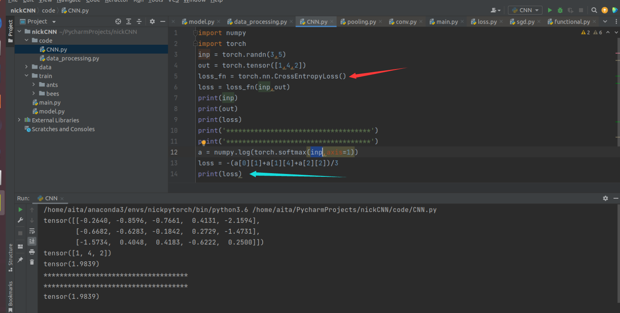Collapse the train folder
620x313 pixels.
pyautogui.click(x=26, y=76)
